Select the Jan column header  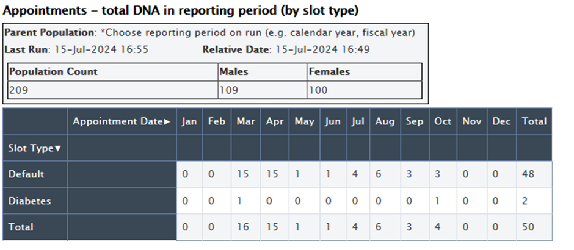(189, 121)
